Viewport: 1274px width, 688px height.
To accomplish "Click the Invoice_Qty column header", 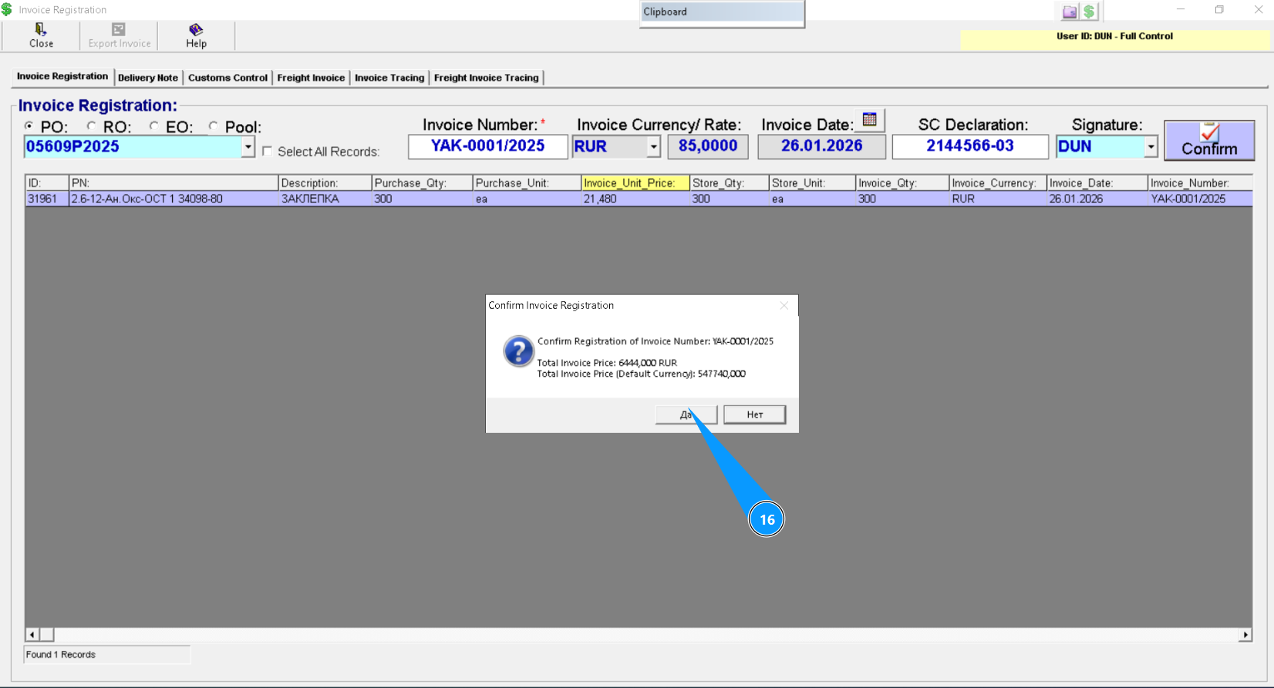I will point(903,183).
